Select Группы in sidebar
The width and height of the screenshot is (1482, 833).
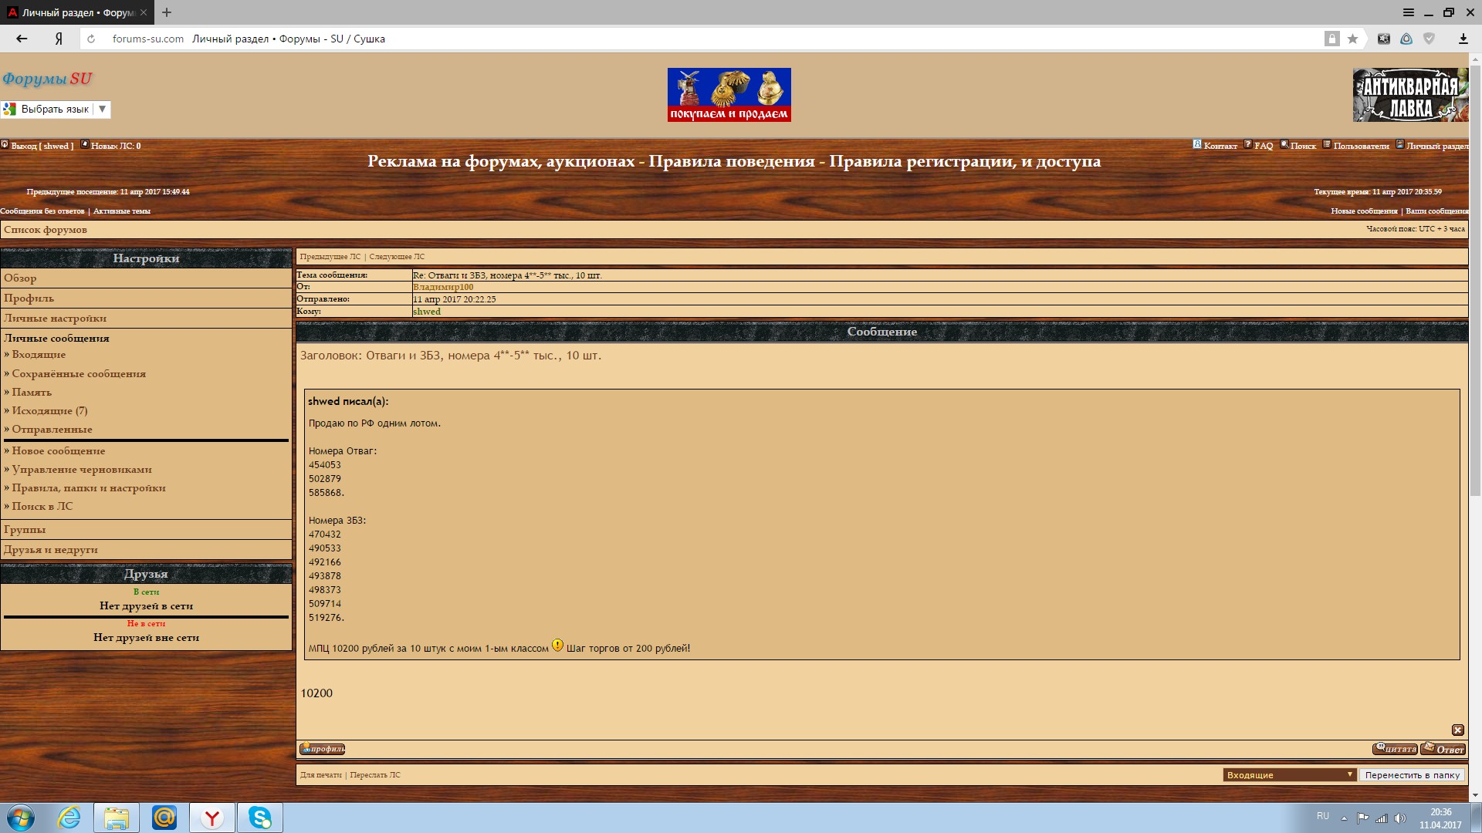click(25, 530)
